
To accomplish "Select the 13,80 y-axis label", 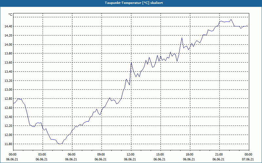I will point(9,53).
